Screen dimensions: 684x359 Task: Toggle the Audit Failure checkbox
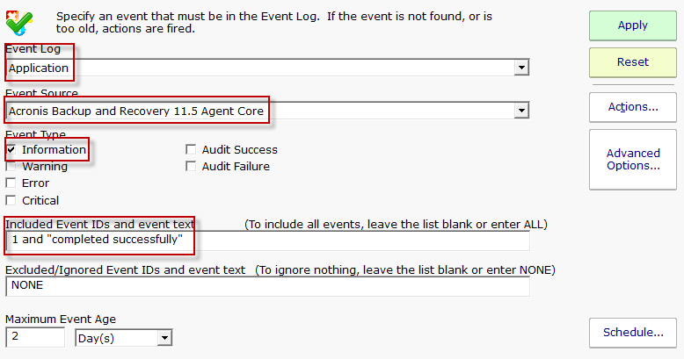click(x=191, y=167)
